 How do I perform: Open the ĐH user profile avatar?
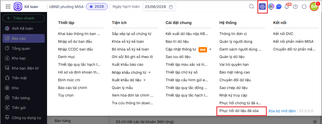pyautogui.click(x=314, y=6)
